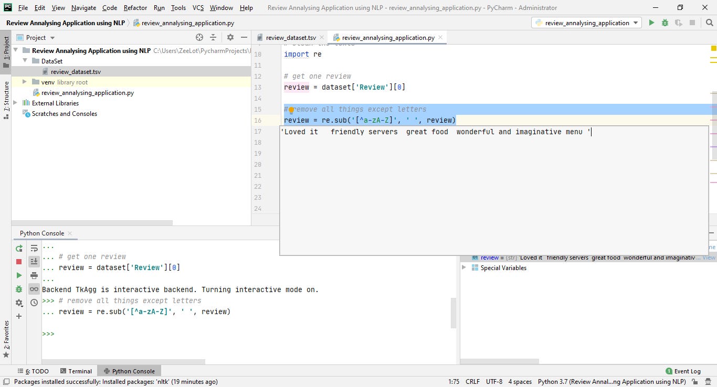Start debugging with the bug icon

664,23
